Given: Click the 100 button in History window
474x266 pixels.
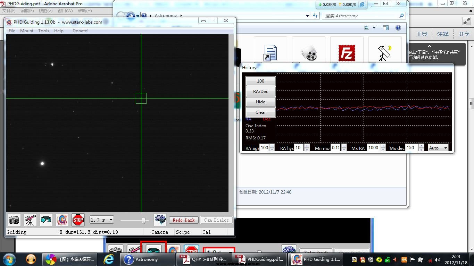Looking at the screenshot, I should point(261,81).
